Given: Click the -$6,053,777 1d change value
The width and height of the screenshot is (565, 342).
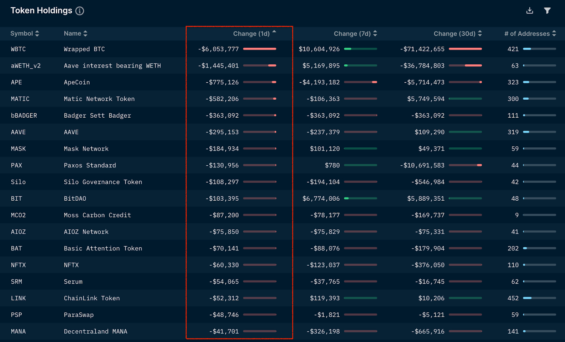Looking at the screenshot, I should tap(219, 49).
